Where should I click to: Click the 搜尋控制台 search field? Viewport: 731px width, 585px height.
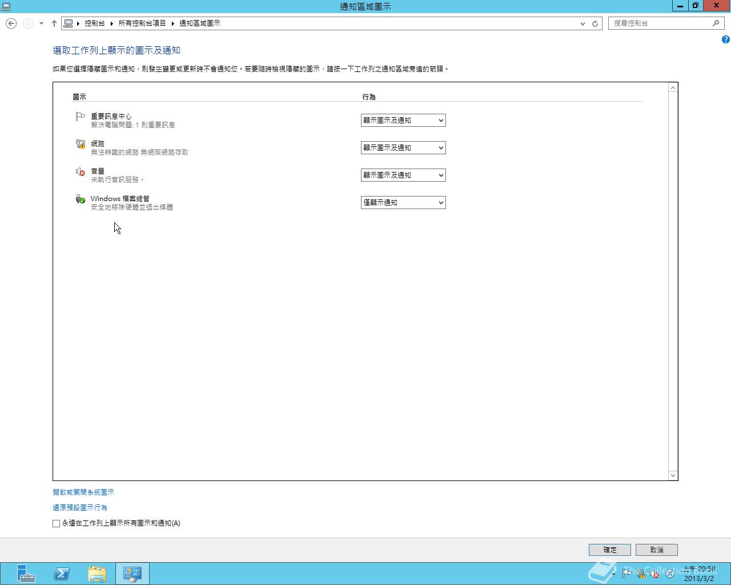coord(660,23)
